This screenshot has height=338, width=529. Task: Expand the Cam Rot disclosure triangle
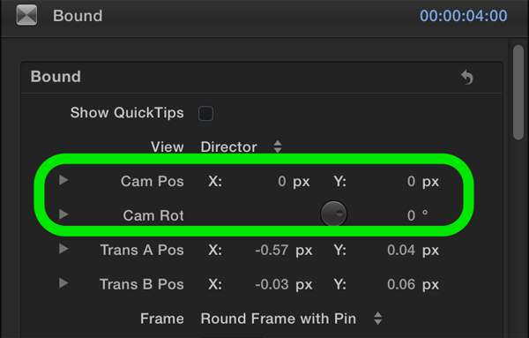63,214
